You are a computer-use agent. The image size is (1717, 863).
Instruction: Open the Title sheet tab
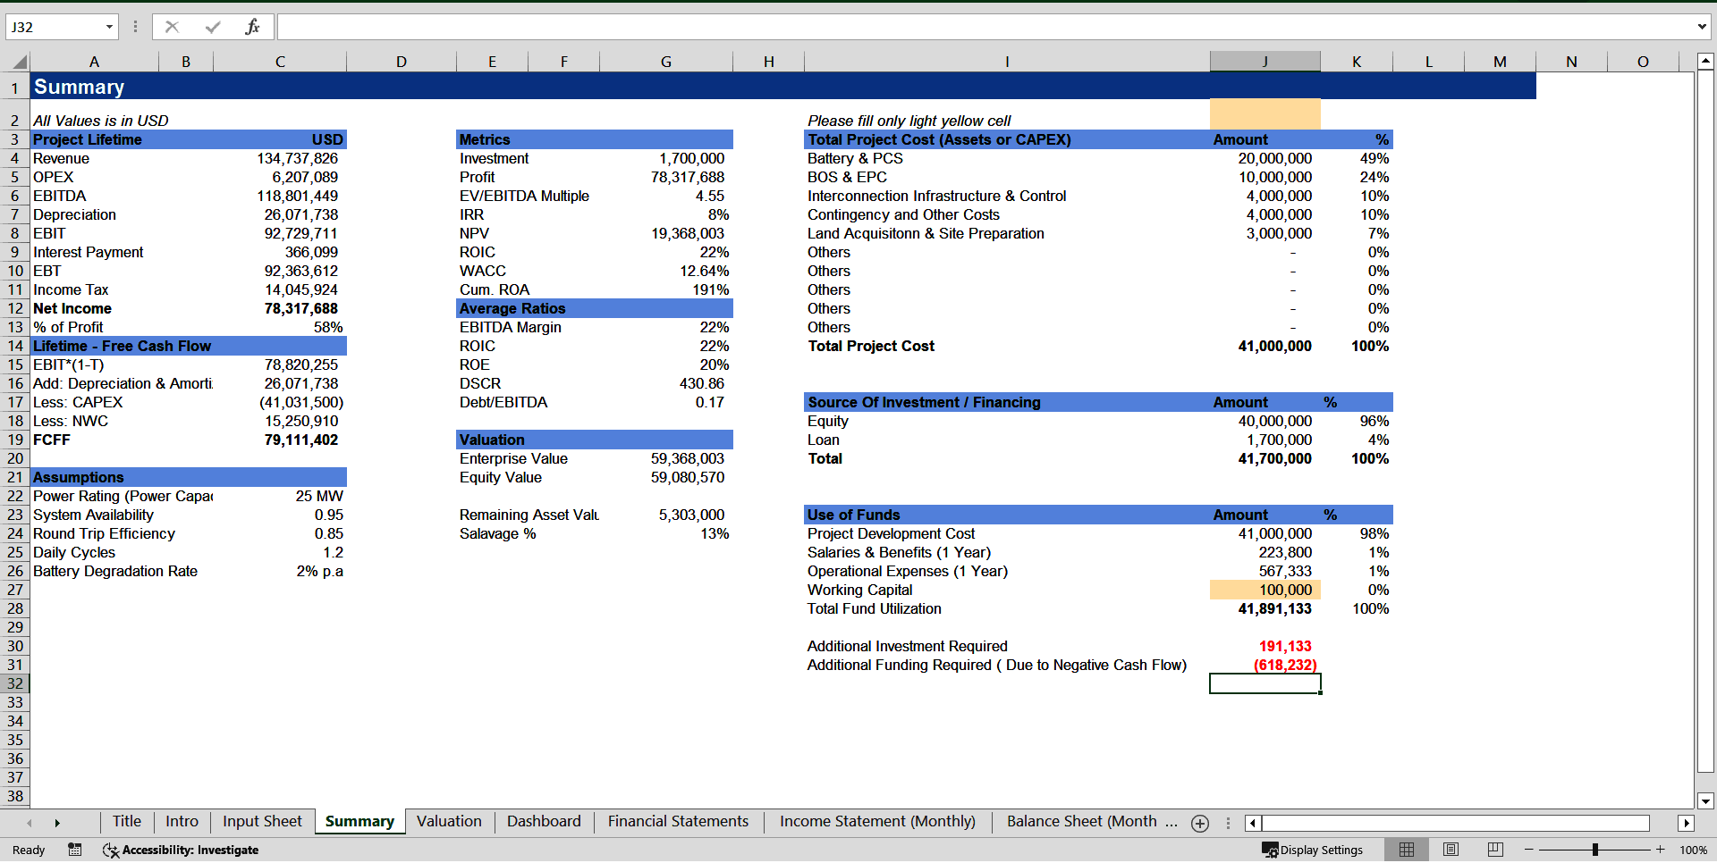[126, 822]
